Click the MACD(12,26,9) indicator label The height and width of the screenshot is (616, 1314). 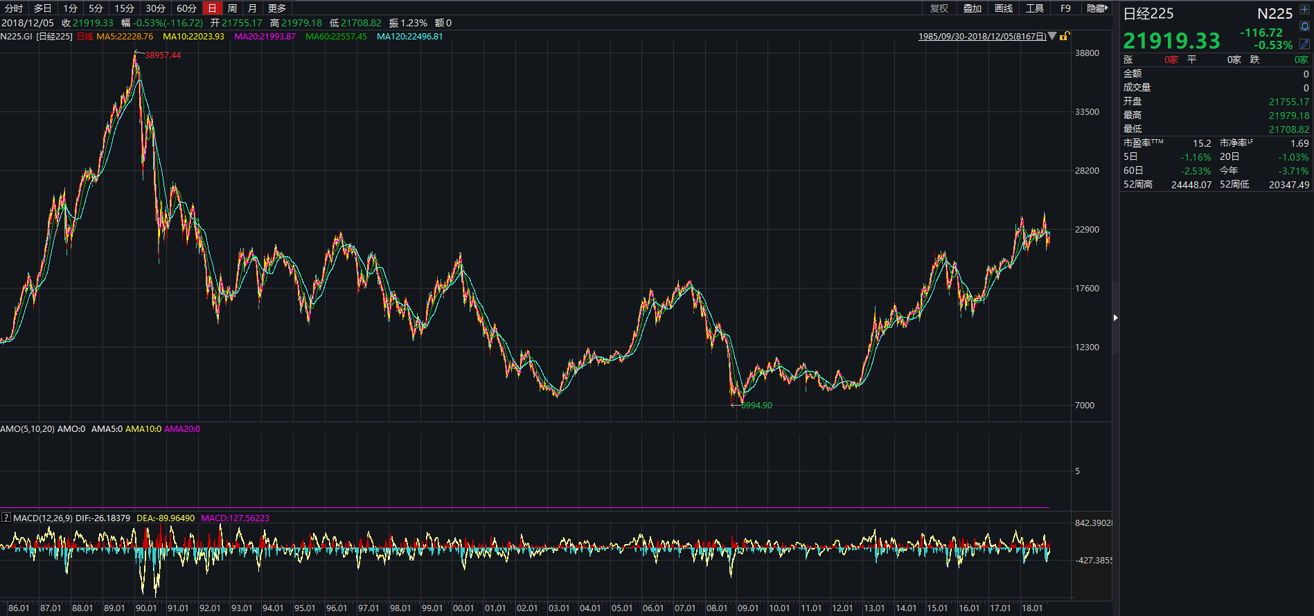pyautogui.click(x=43, y=518)
